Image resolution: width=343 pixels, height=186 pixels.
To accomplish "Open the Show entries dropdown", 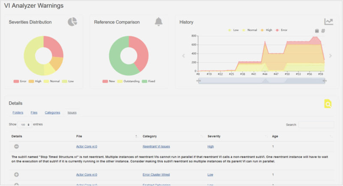I will coord(24,125).
